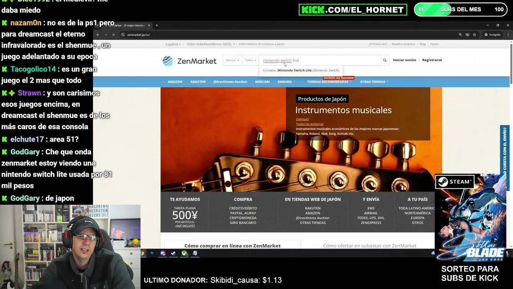
Task: Click the pink circular taskbar app icon
Action: [163, 253]
